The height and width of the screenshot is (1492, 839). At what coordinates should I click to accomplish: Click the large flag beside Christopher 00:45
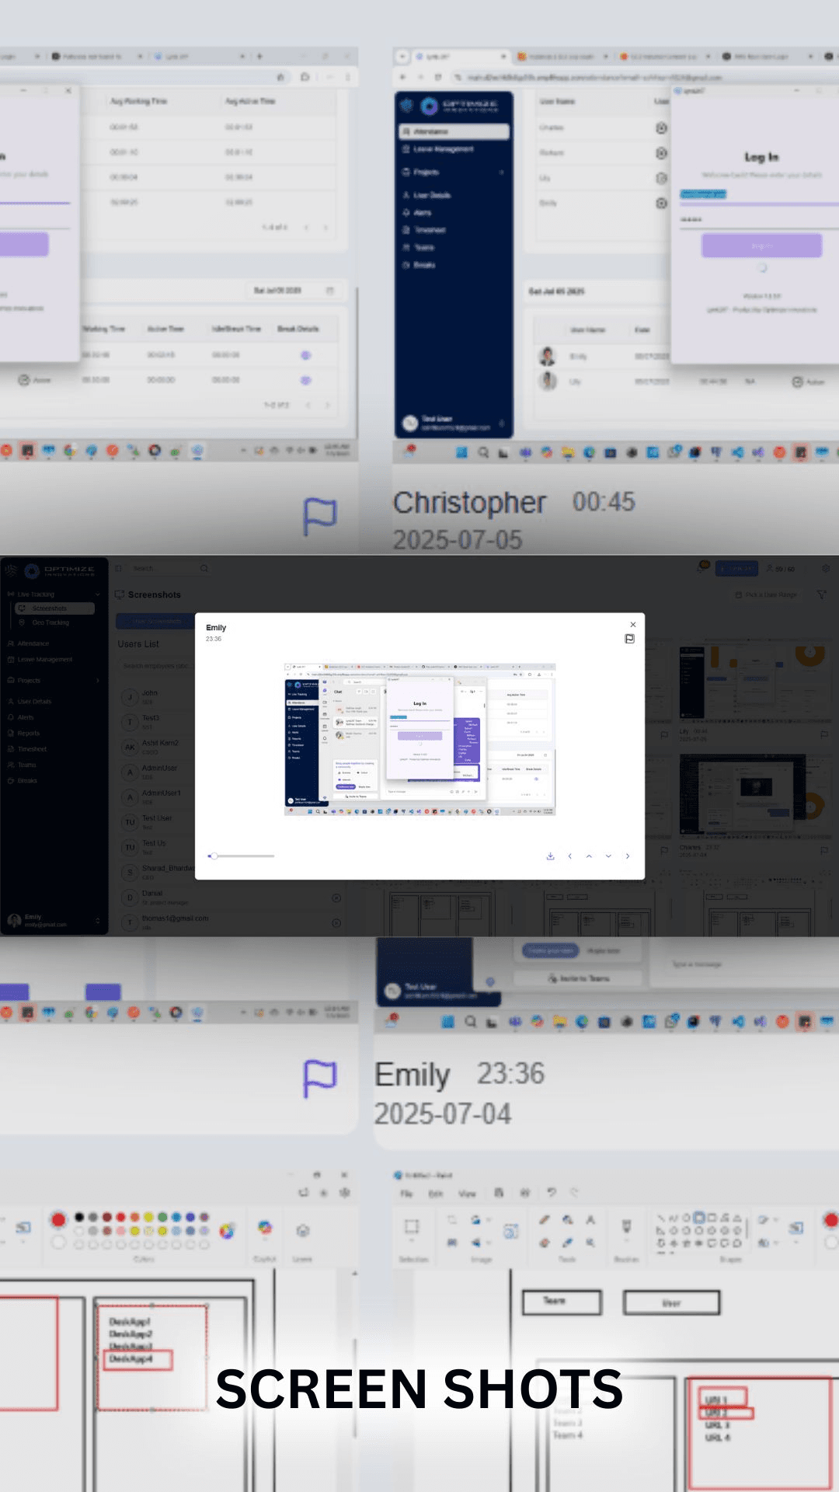[319, 517]
